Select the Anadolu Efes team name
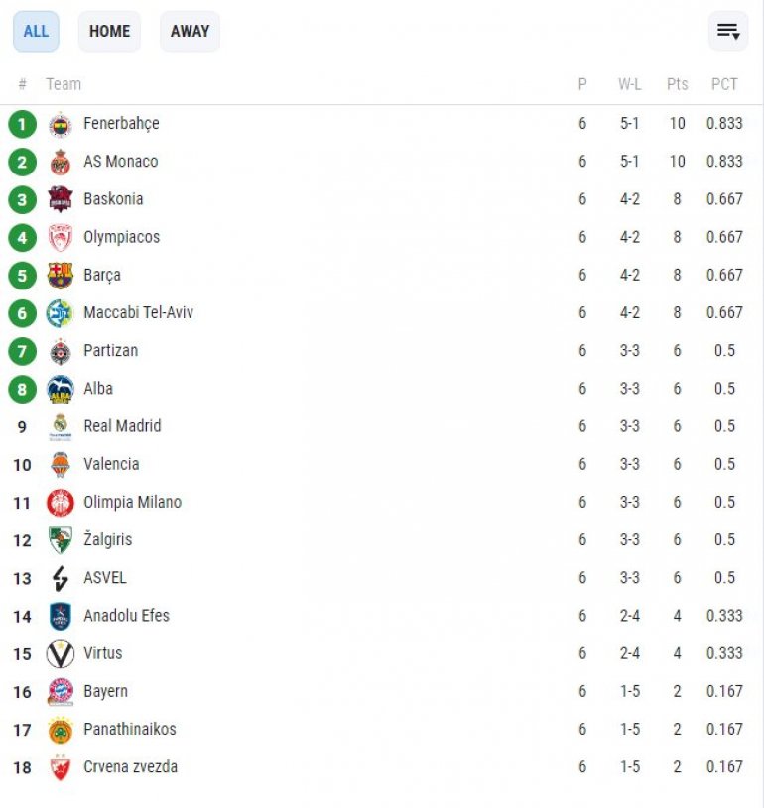This screenshot has height=808, width=764. coord(126,616)
